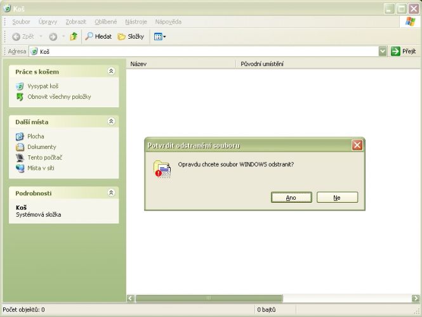Image resolution: width=422 pixels, height=317 pixels.
Task: Click the 0 bajtů status text
Action: pyautogui.click(x=266, y=310)
